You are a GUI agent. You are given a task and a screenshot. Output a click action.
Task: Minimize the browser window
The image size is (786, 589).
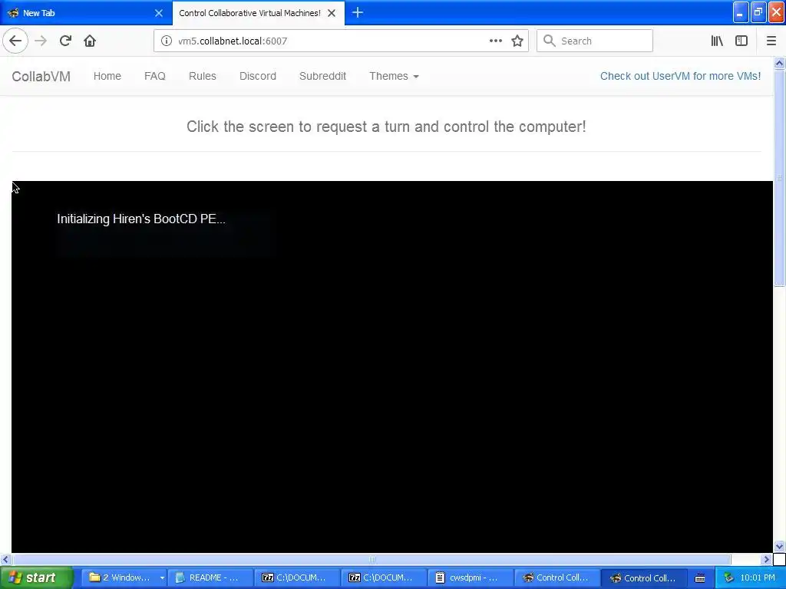pyautogui.click(x=741, y=13)
